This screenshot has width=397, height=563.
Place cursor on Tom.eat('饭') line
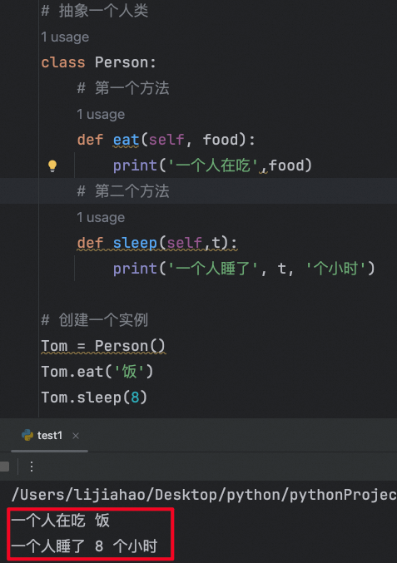pos(97,372)
